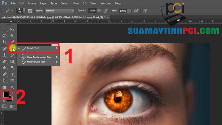The image size is (222, 125).
Task: Enable airbrush-style build-up
Action: (136, 11)
